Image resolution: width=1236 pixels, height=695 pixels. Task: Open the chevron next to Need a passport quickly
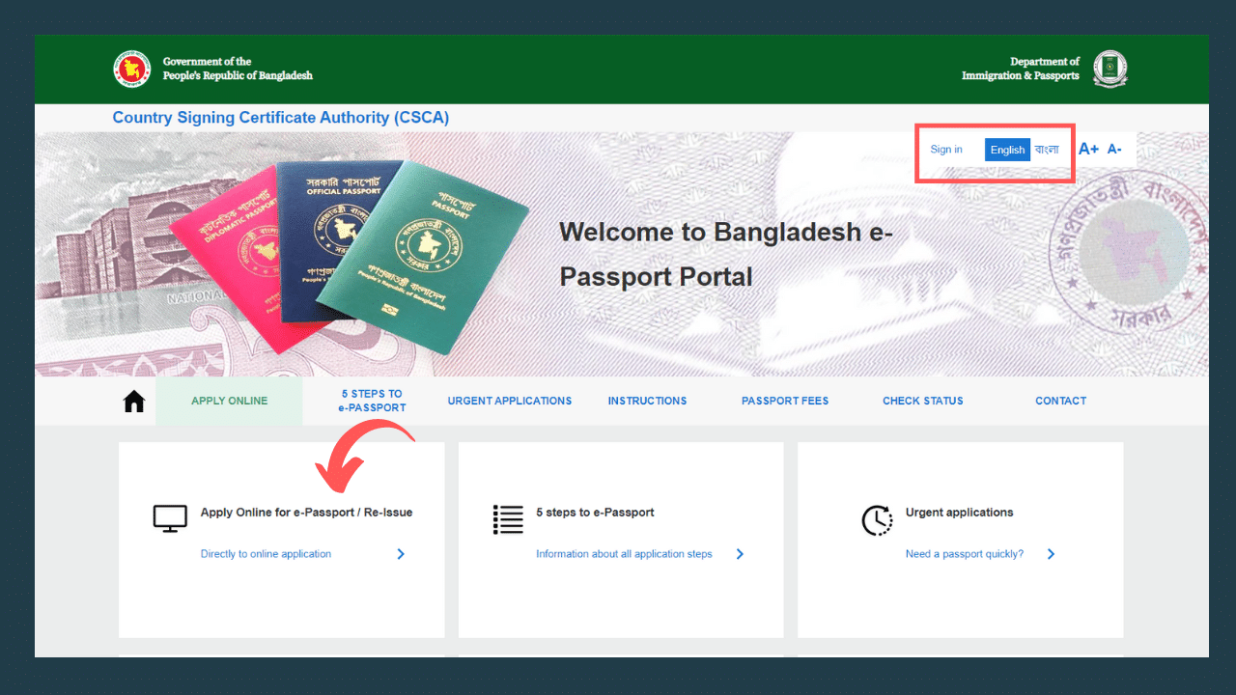tap(1051, 554)
